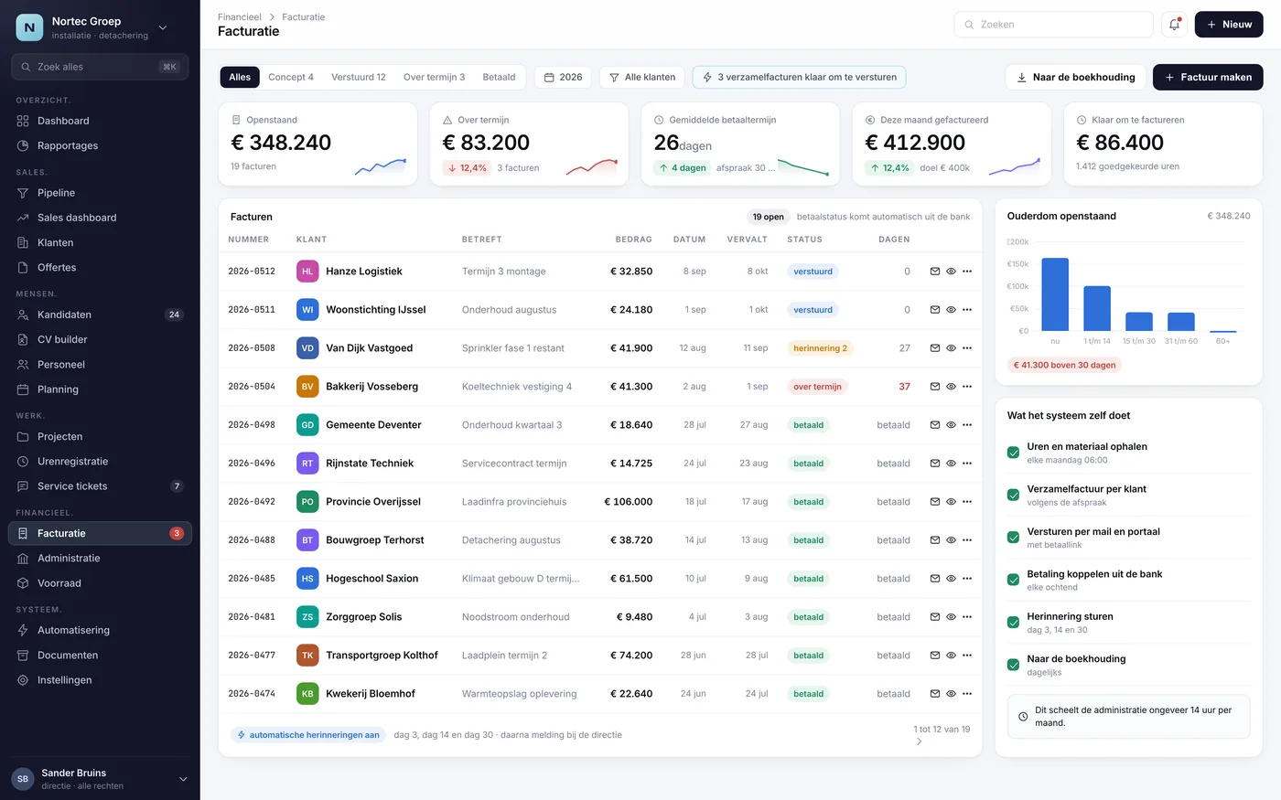Send mail for Transportgroep Kolthof invoice
The height and width of the screenshot is (800, 1281).
tap(934, 656)
